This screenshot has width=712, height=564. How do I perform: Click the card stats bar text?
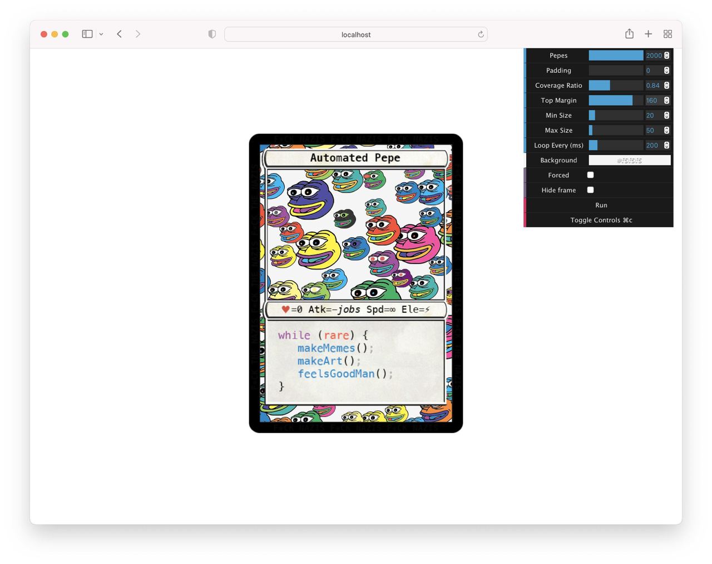click(x=355, y=310)
